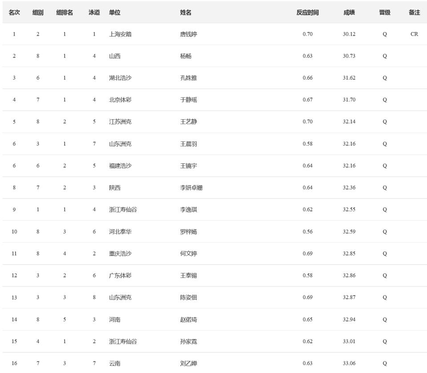The image size is (427, 373).
Task: Click the 名次 column header
Action: 14,12
